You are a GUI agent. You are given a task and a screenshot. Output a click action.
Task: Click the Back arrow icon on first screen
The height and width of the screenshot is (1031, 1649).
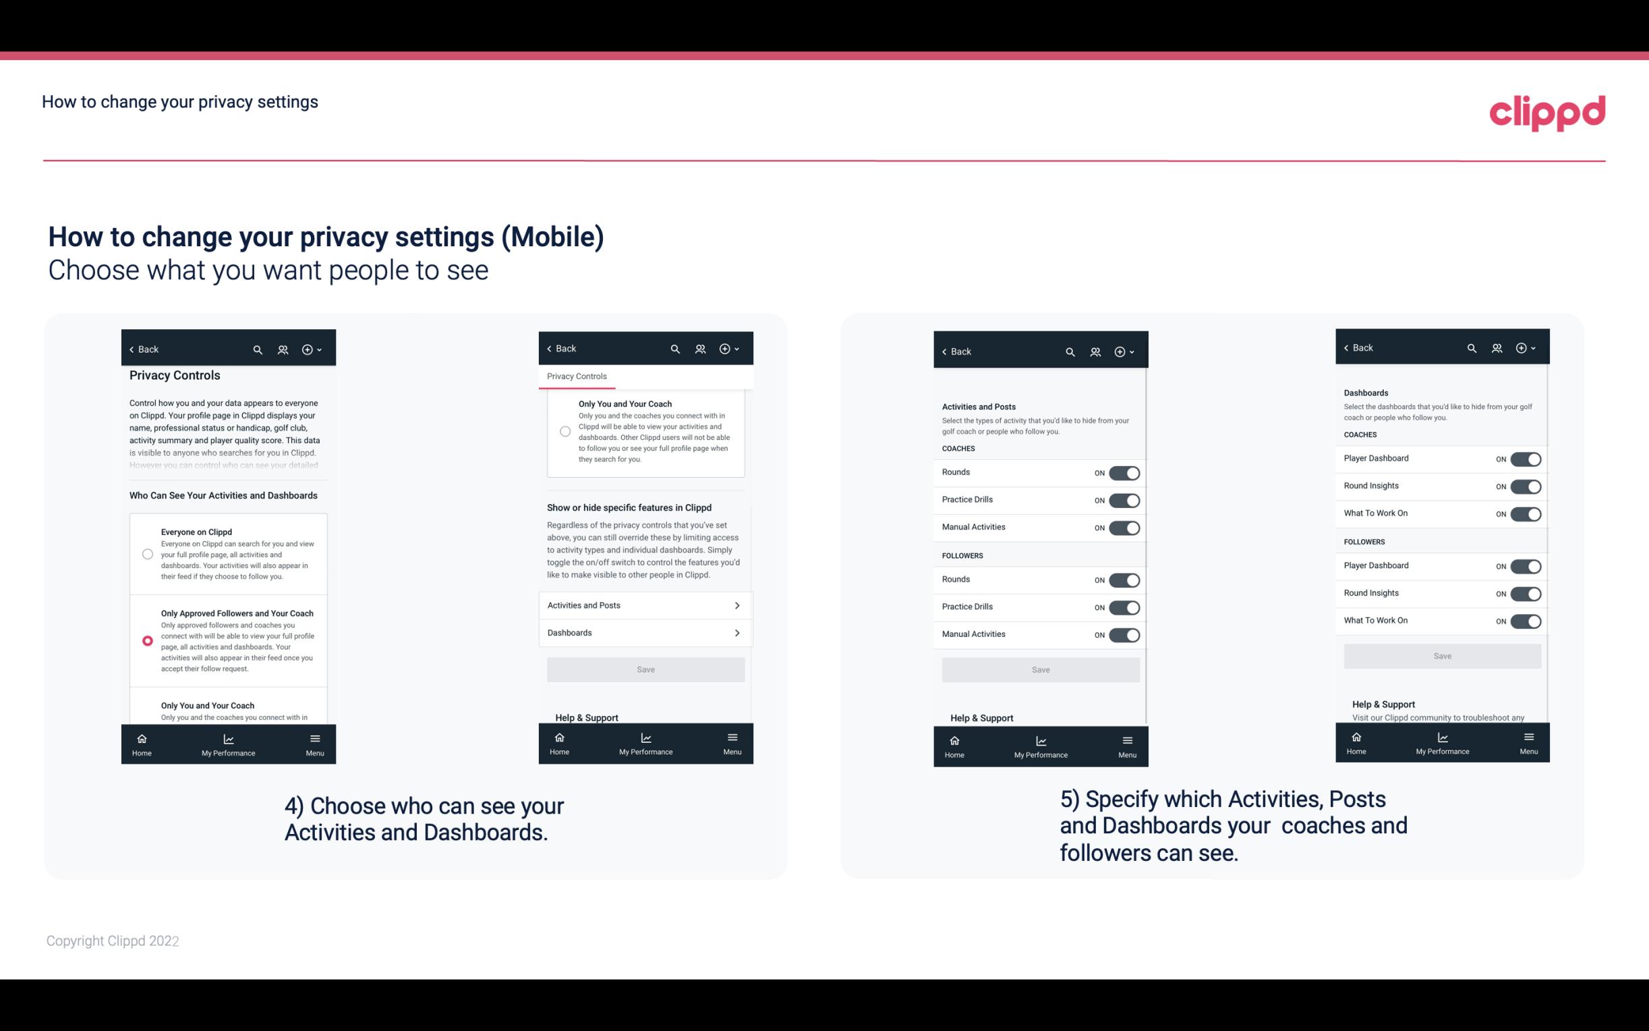click(x=132, y=350)
